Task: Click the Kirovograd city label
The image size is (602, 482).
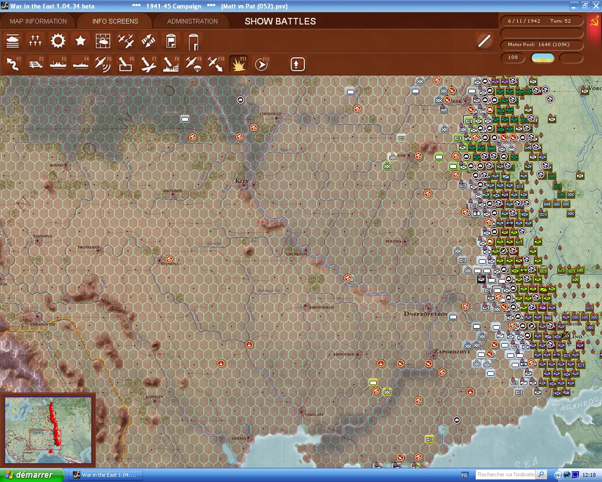Action: pyautogui.click(x=322, y=307)
